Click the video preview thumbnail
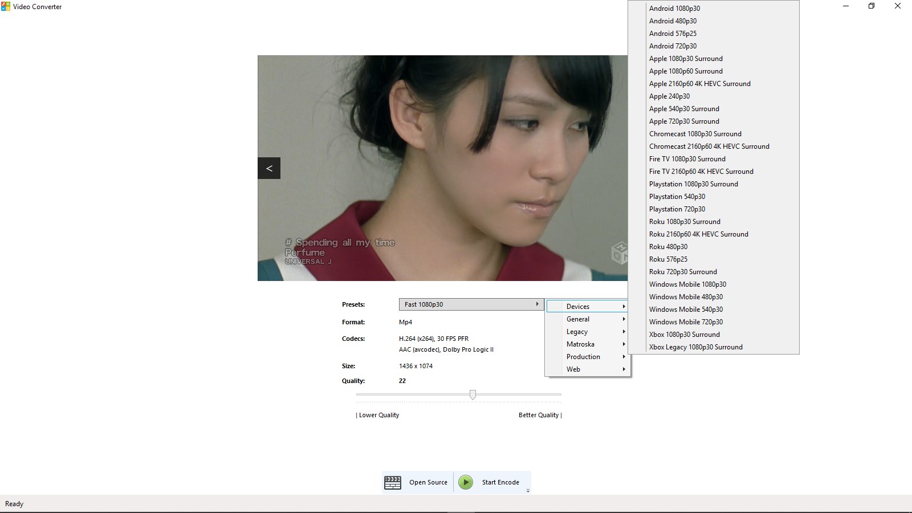 coord(442,168)
